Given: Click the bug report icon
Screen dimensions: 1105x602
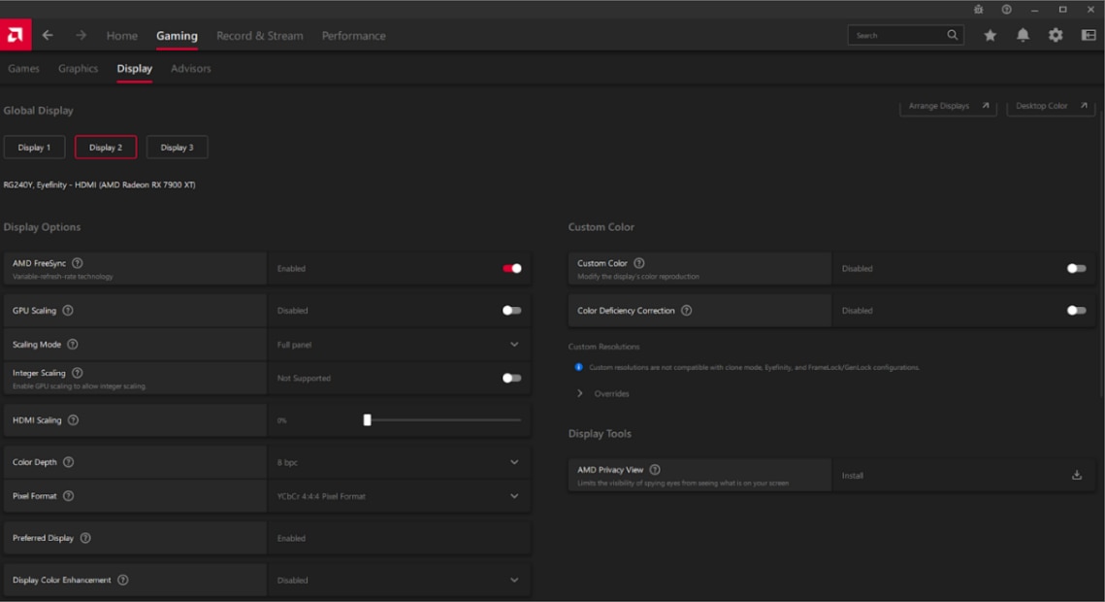Looking at the screenshot, I should pyautogui.click(x=978, y=9).
